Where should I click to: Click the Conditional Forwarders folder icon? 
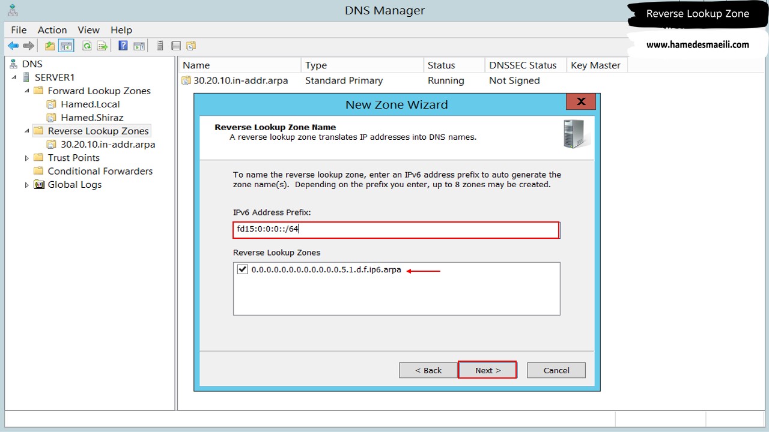[39, 171]
